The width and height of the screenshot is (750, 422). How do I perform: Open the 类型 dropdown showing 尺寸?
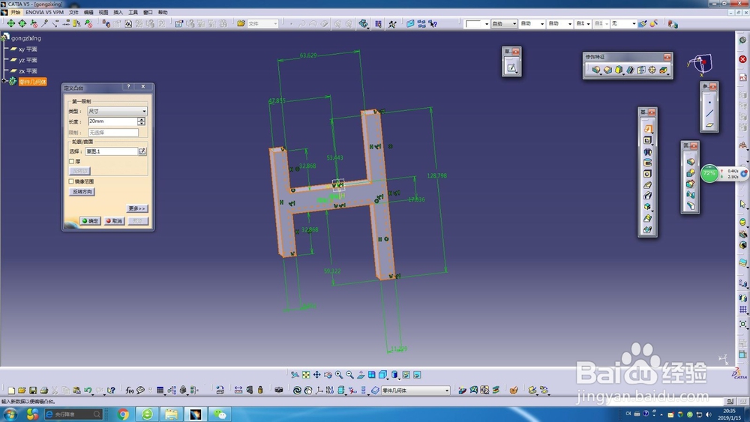pyautogui.click(x=117, y=111)
